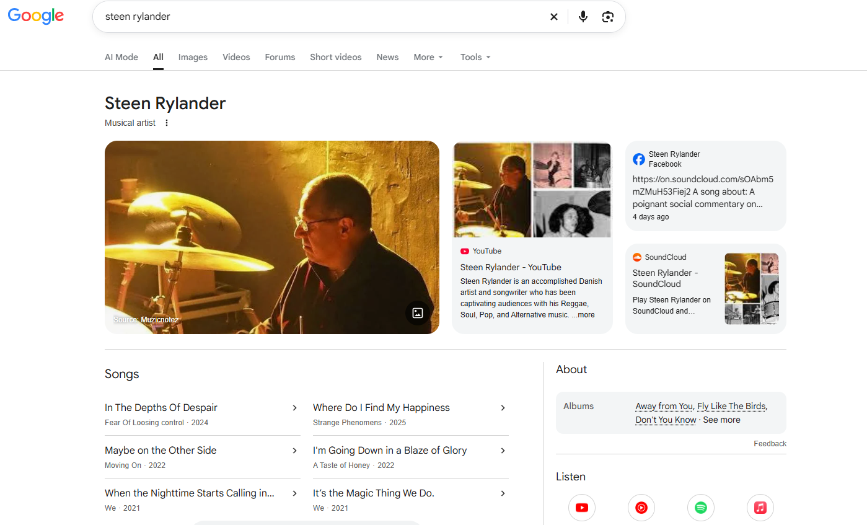Screen dimensions: 867x525
Task: Switch to the Images tab
Action: 193,57
